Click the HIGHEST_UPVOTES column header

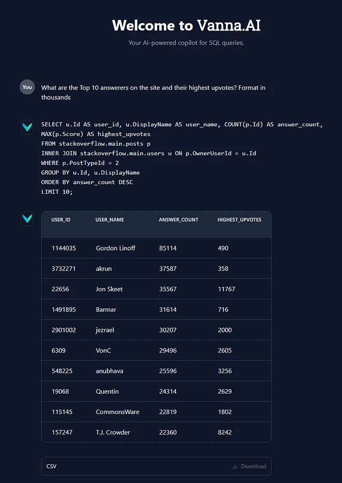pyautogui.click(x=239, y=220)
